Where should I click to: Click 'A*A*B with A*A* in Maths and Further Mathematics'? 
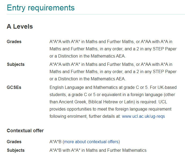[98, 150]
